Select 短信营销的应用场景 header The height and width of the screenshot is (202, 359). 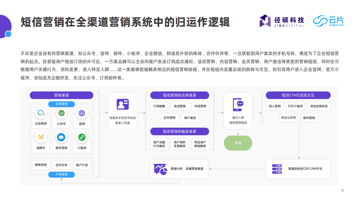point(179,95)
